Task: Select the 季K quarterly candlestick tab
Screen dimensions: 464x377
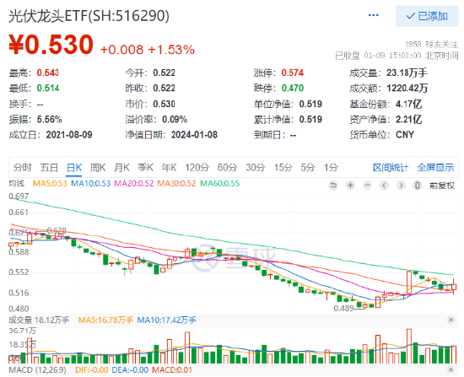Action: (x=145, y=168)
